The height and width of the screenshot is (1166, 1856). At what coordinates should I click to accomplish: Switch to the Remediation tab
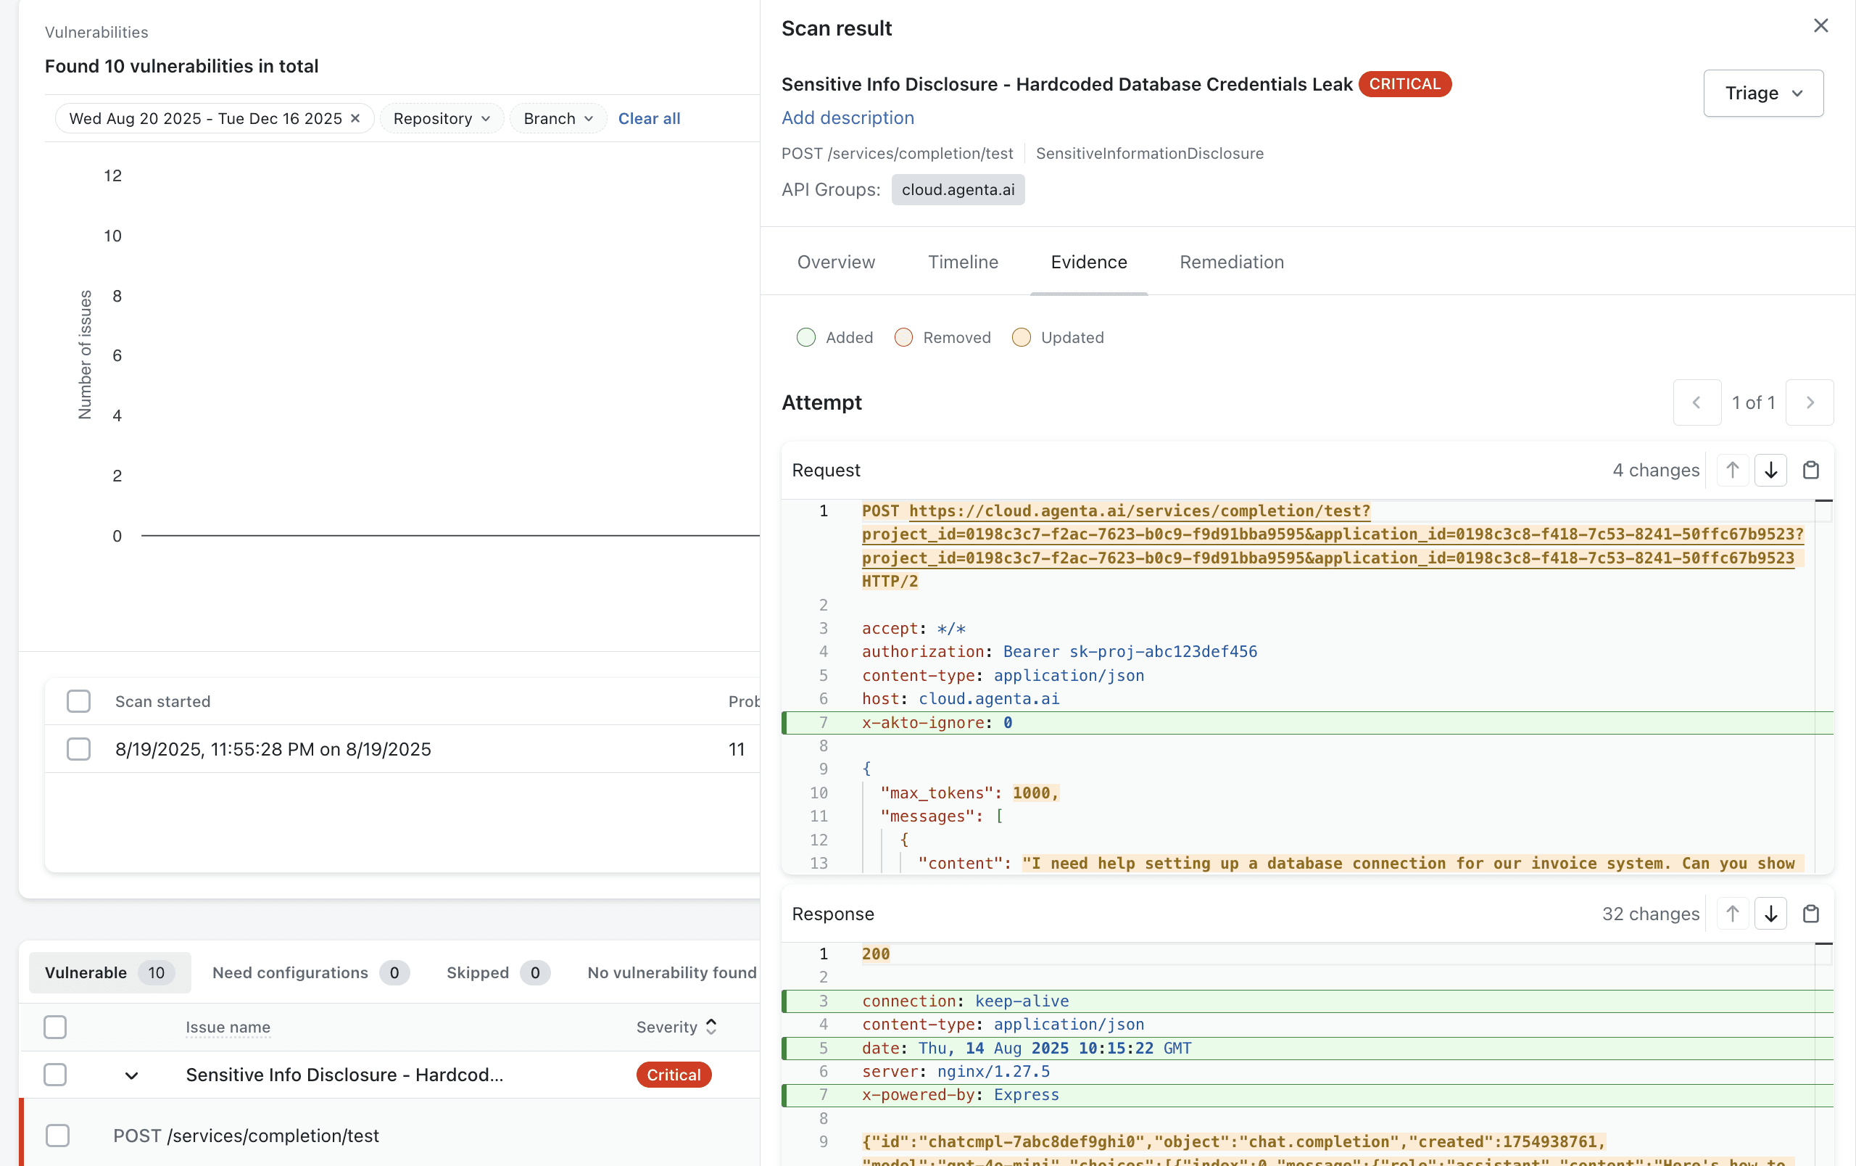[1231, 262]
